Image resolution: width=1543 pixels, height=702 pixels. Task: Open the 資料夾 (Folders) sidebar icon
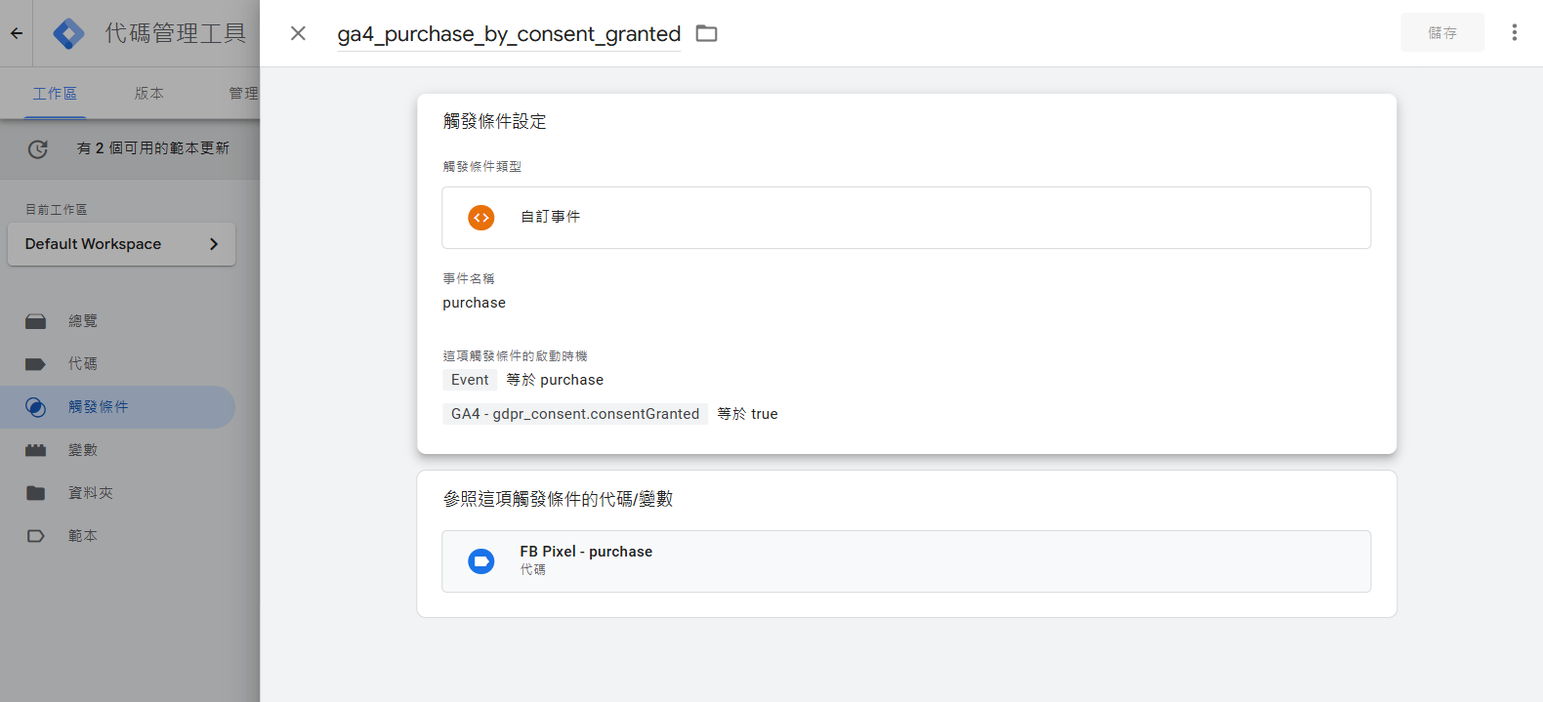(35, 492)
